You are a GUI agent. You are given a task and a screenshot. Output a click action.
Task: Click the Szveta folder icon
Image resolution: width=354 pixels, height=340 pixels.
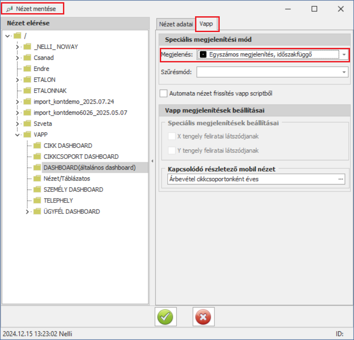[x=27, y=123]
